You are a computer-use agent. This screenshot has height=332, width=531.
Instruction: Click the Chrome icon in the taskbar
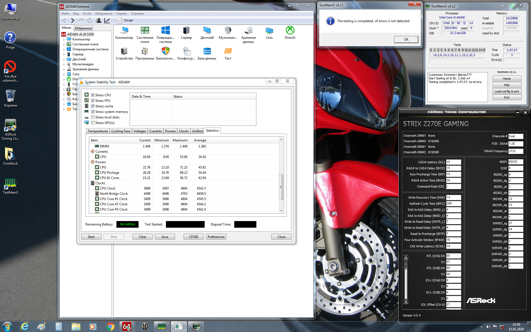pyautogui.click(x=110, y=326)
